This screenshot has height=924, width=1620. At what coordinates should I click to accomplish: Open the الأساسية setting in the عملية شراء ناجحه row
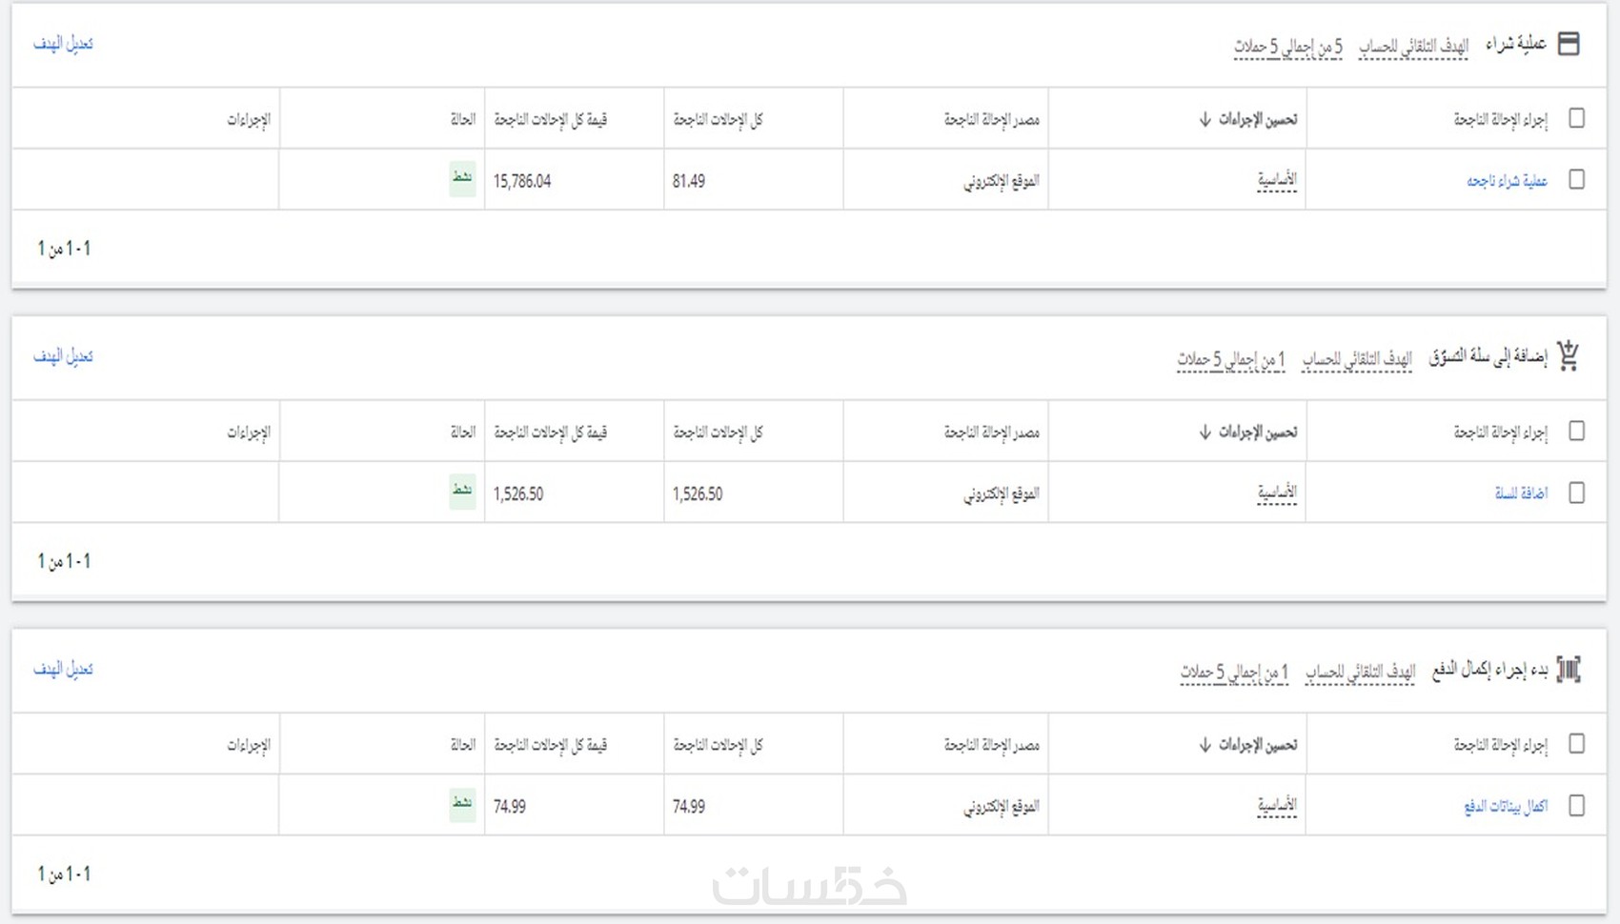click(1277, 180)
